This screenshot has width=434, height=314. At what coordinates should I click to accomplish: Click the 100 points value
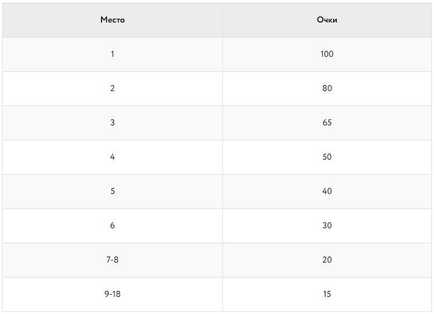327,54
